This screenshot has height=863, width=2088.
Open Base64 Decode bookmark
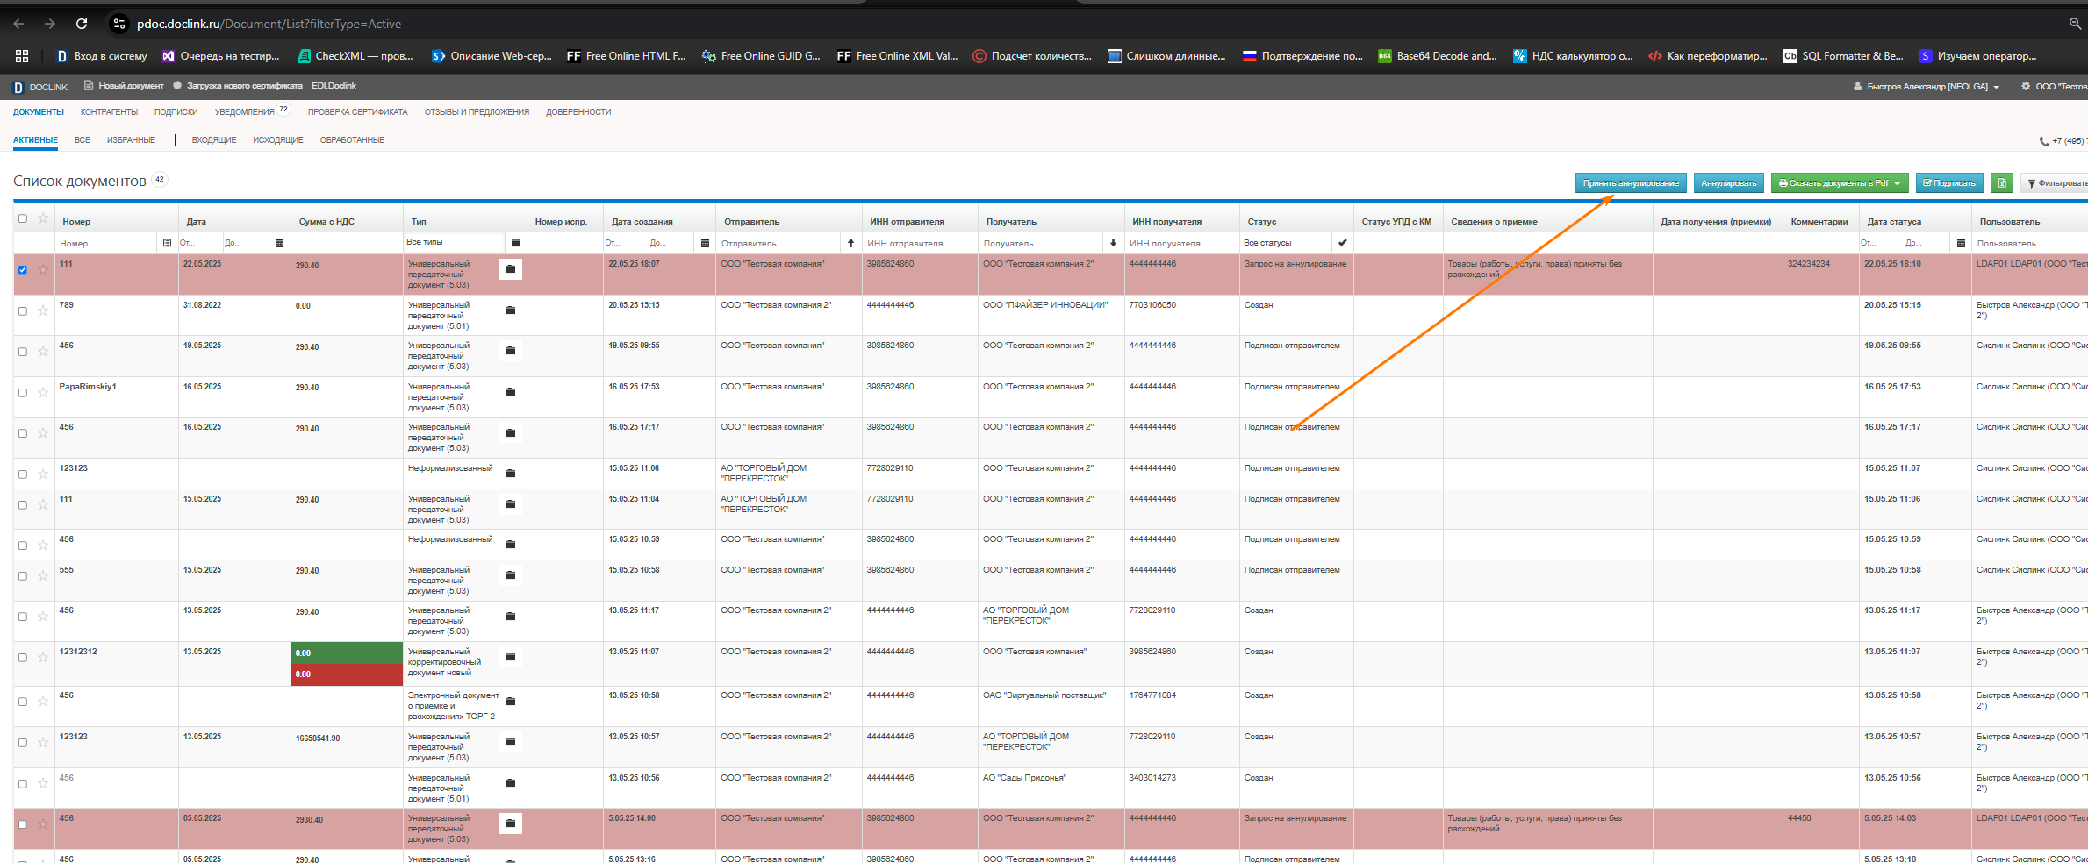coord(1438,56)
